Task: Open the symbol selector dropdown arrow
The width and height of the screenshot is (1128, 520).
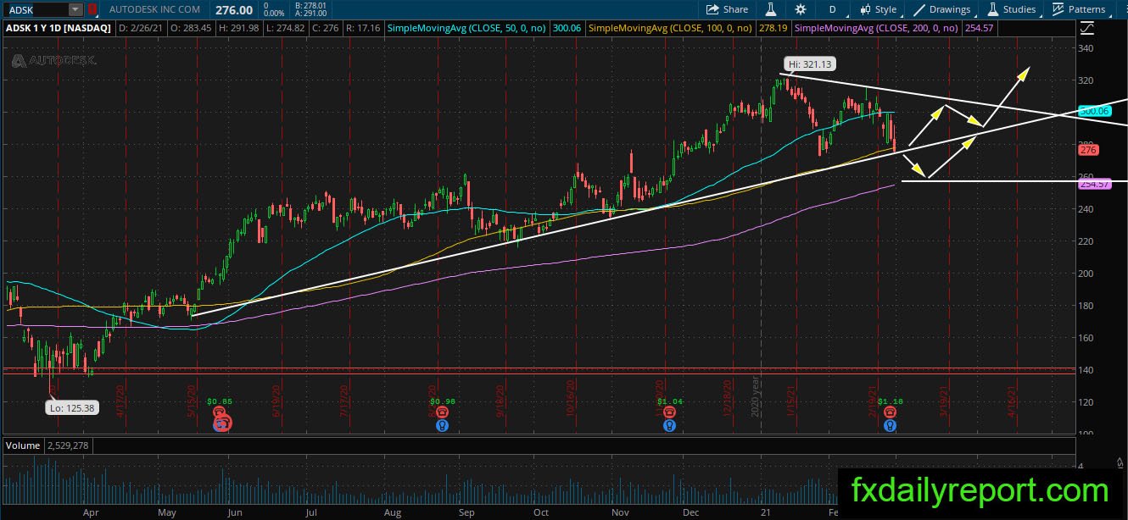Action: pos(76,9)
